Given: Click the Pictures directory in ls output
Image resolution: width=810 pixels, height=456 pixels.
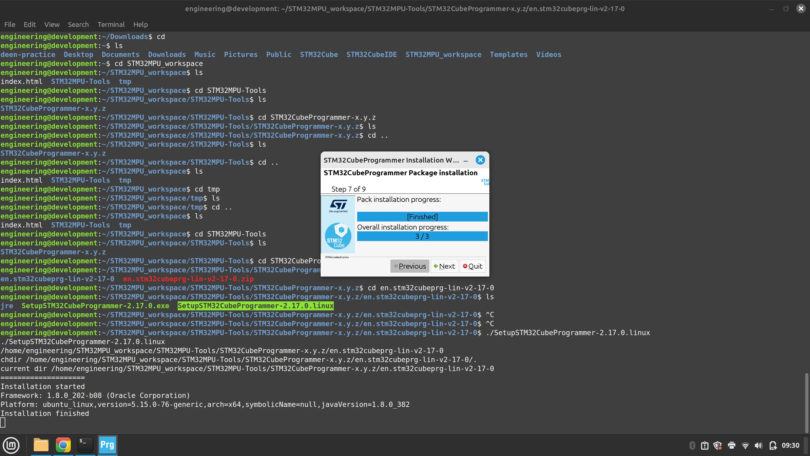Looking at the screenshot, I should pyautogui.click(x=241, y=55).
